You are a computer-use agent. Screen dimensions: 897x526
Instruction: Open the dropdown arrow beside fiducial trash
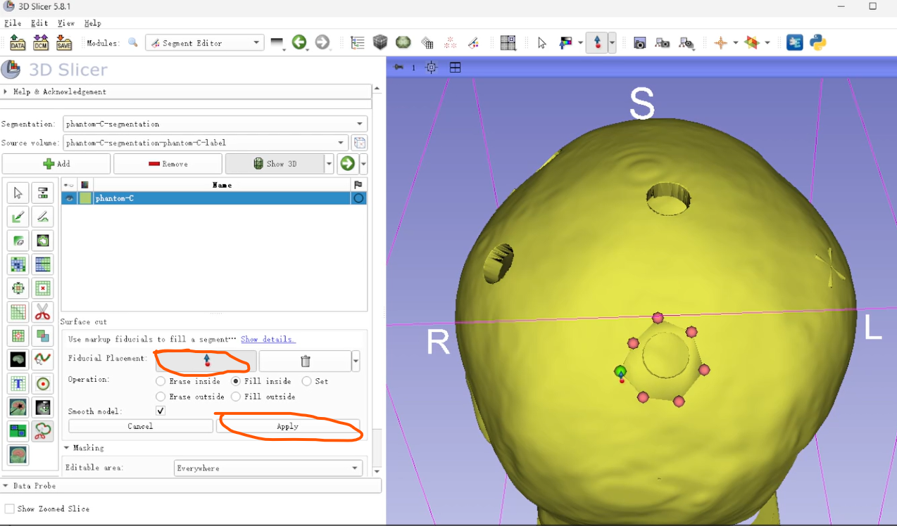[x=356, y=361]
